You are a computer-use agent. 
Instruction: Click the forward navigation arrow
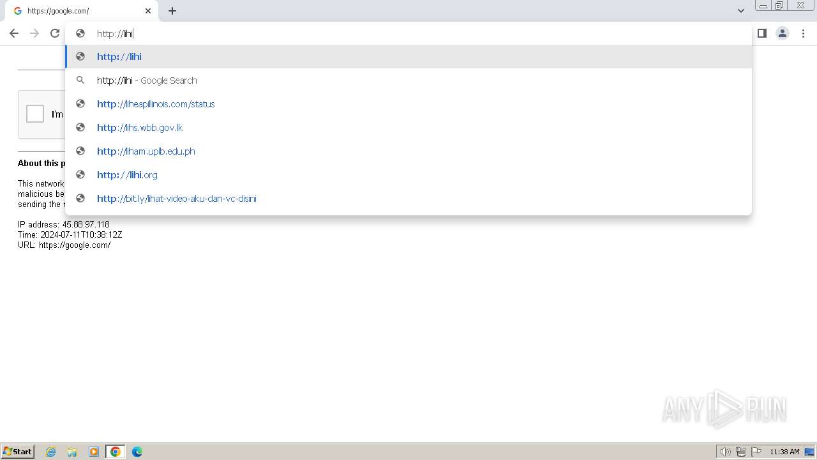point(34,33)
